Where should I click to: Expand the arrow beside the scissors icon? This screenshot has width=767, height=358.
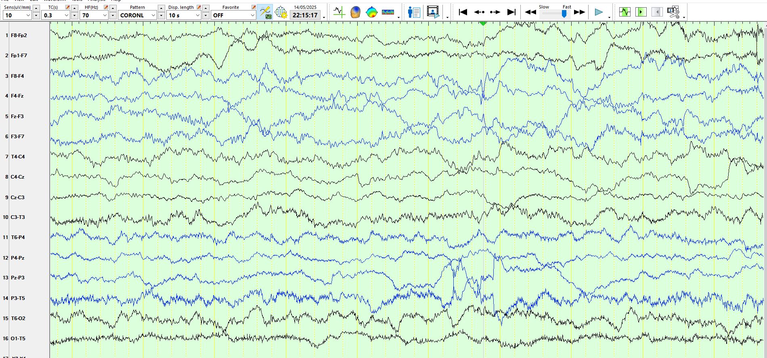[684, 17]
